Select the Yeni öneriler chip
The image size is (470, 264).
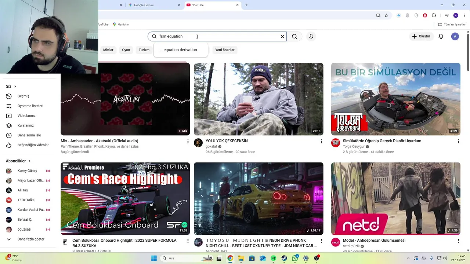[x=225, y=50]
